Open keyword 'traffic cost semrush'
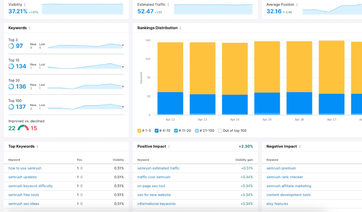This screenshot has height=212, width=362. tap(154, 177)
